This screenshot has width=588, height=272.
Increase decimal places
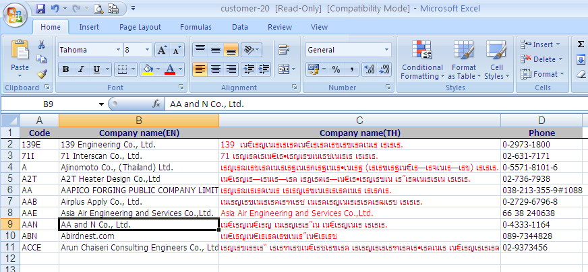click(x=370, y=69)
